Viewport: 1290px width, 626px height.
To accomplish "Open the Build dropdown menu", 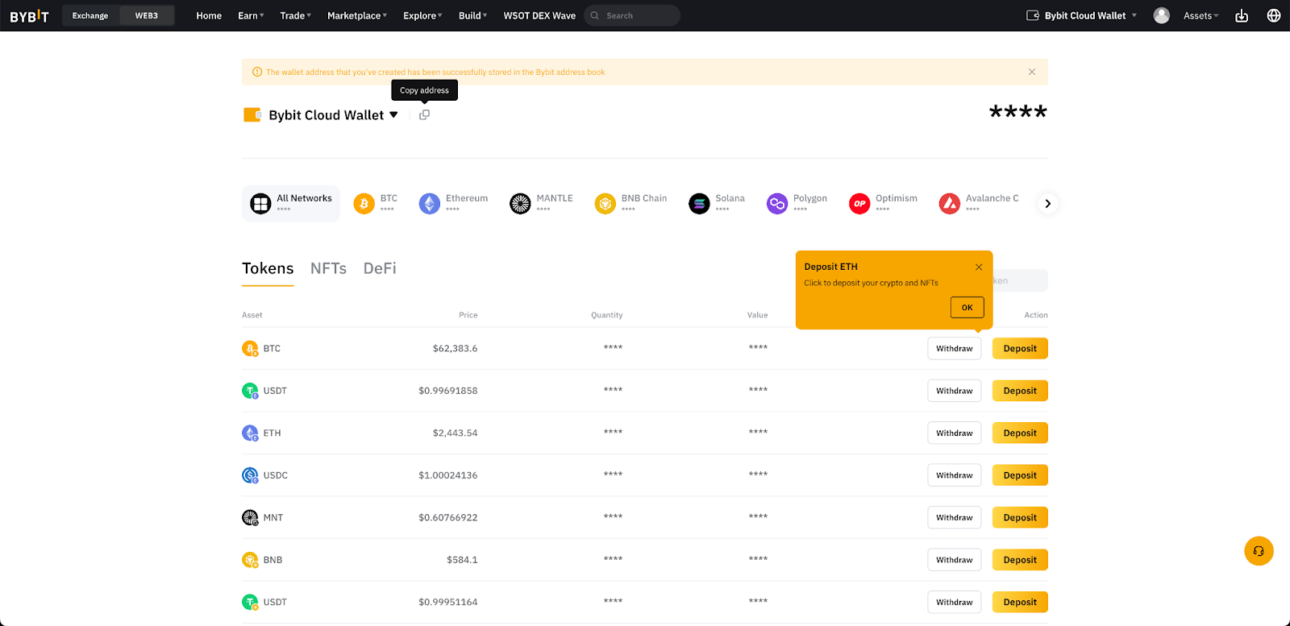I will (472, 15).
